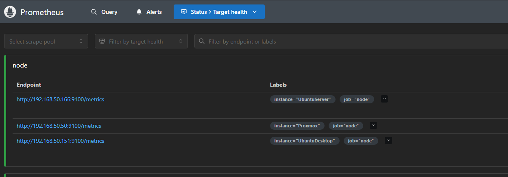The height and width of the screenshot is (177, 508).
Task: Click the Prometheus flame logo
Action: click(x=10, y=12)
